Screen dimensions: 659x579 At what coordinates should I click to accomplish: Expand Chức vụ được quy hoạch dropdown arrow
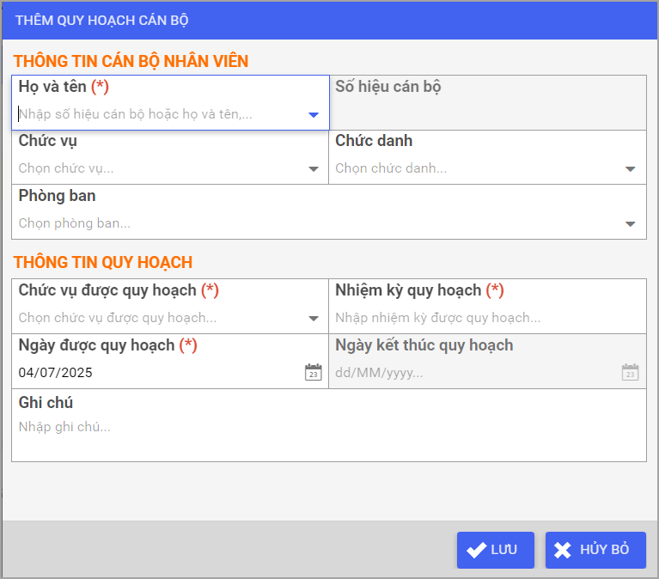tap(314, 319)
